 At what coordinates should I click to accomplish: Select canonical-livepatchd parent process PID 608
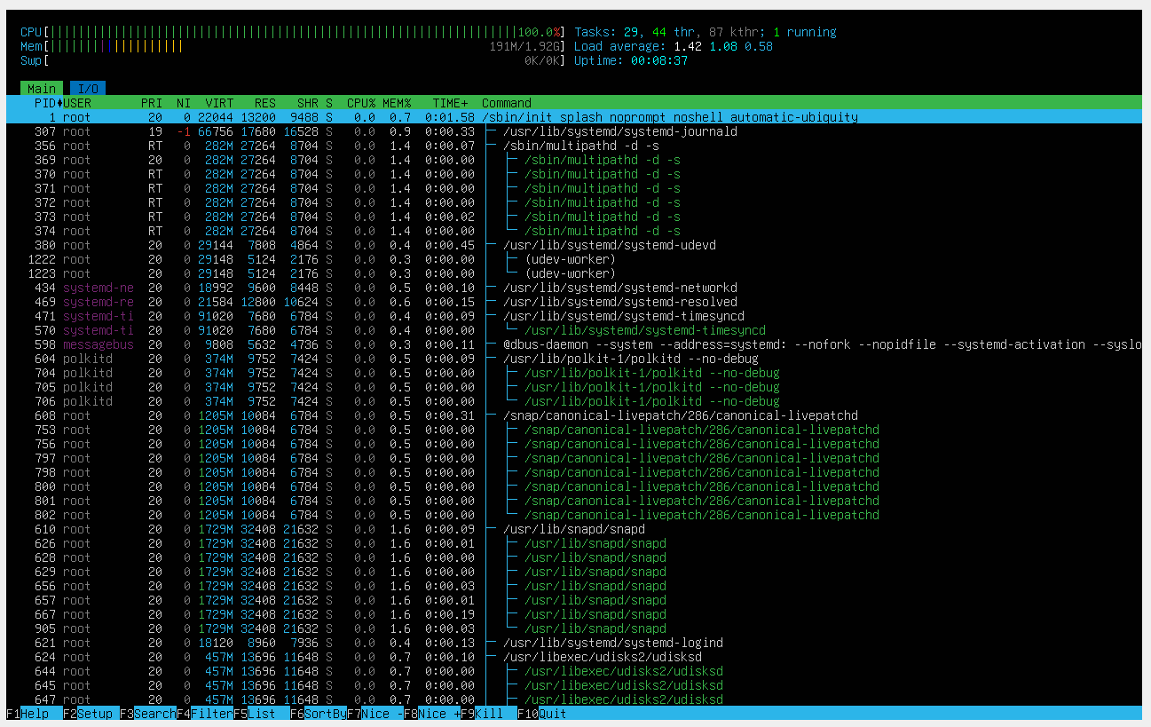574,415
